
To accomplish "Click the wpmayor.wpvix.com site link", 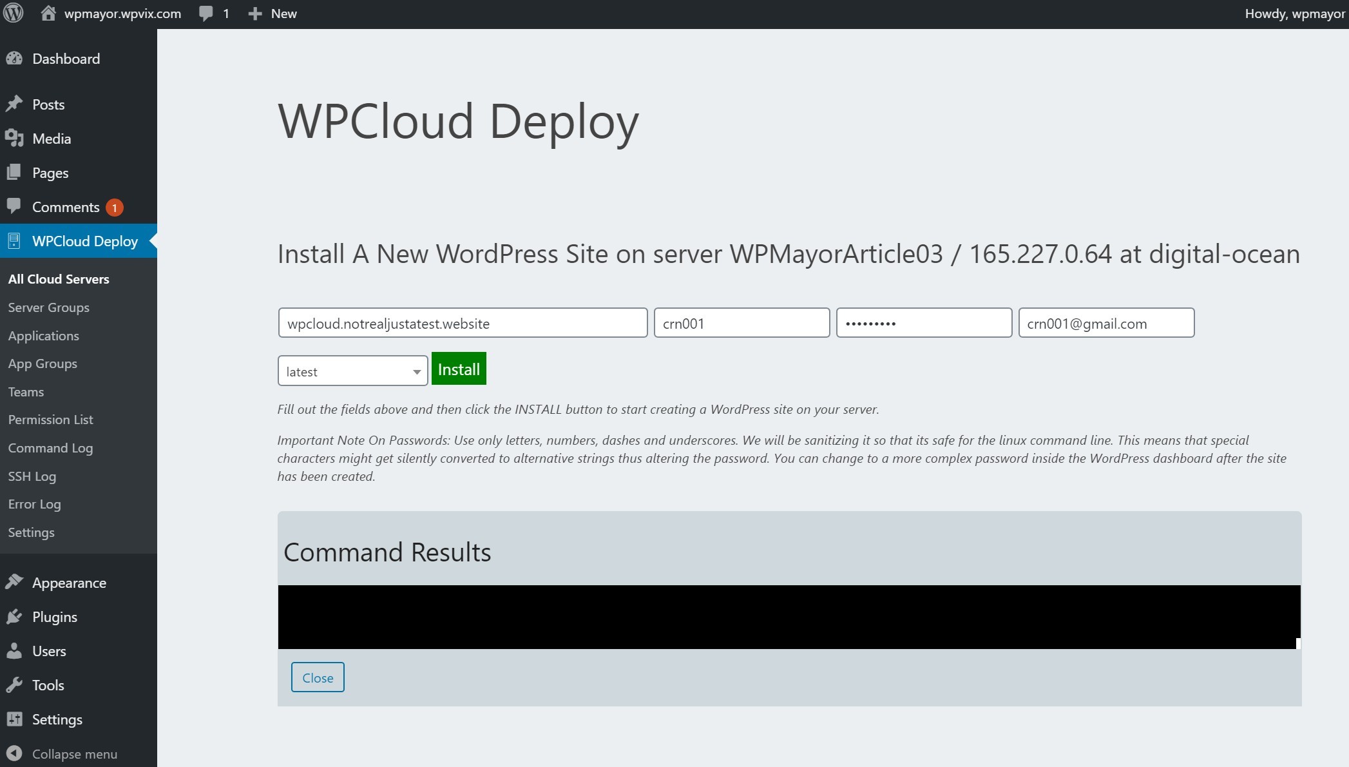I will tap(122, 14).
